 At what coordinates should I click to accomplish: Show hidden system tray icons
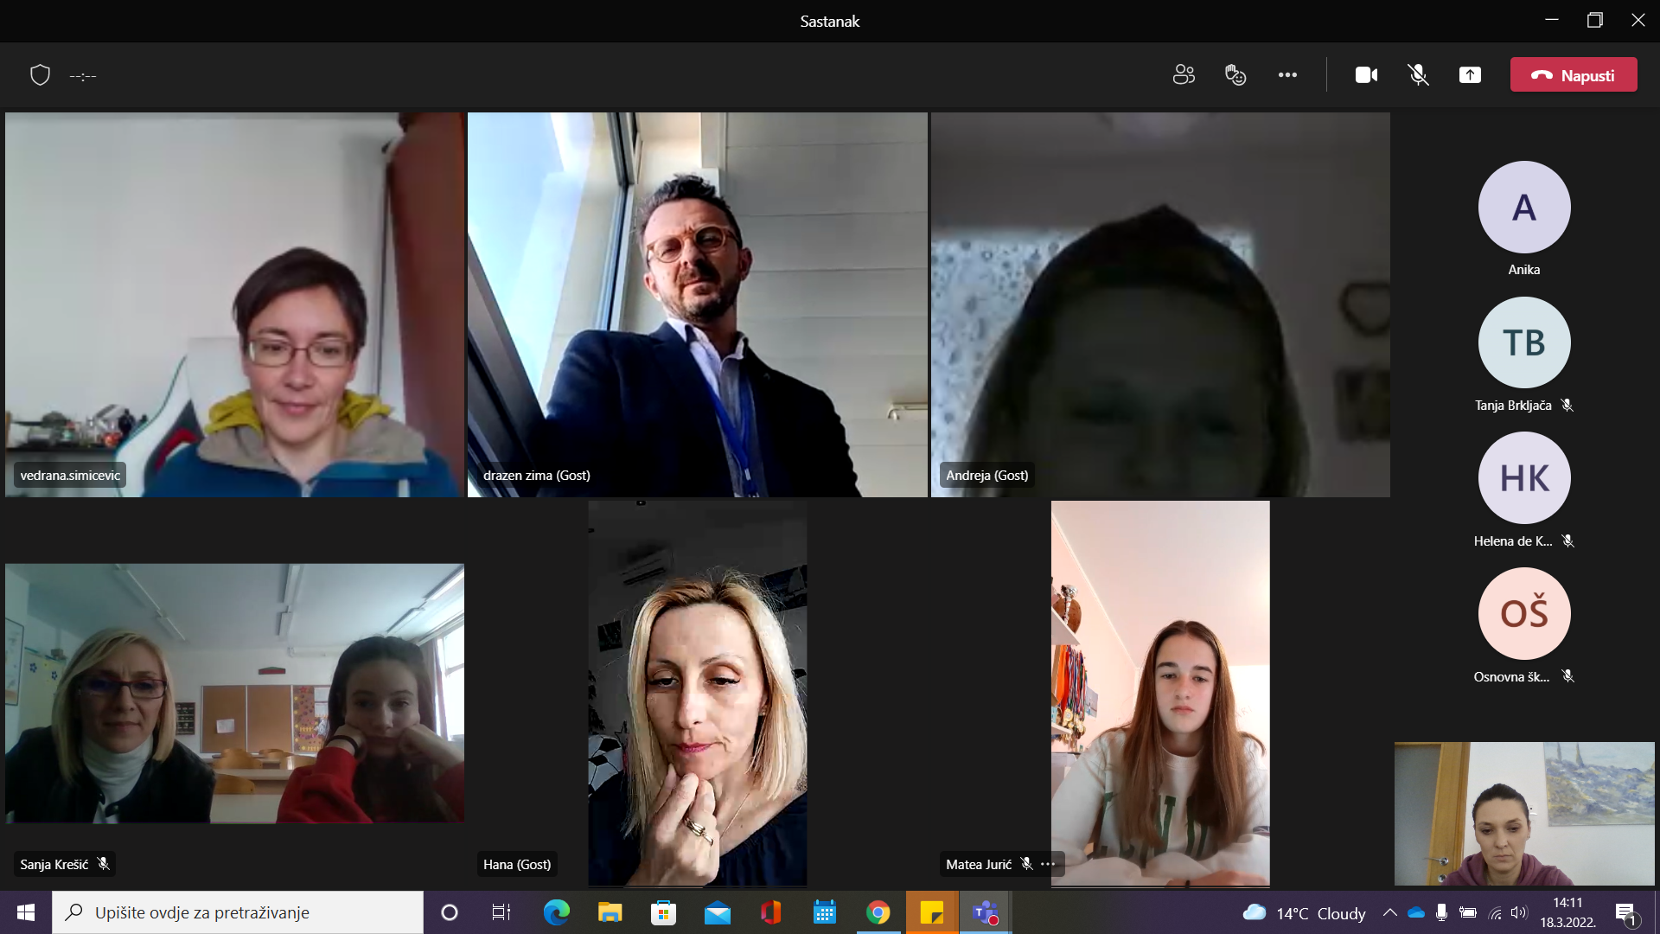[x=1389, y=912]
